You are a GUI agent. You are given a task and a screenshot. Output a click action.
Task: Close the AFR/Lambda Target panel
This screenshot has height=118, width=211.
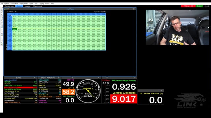click(x=135, y=78)
